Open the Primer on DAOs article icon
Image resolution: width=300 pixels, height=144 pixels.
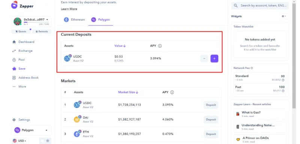(x=238, y=139)
